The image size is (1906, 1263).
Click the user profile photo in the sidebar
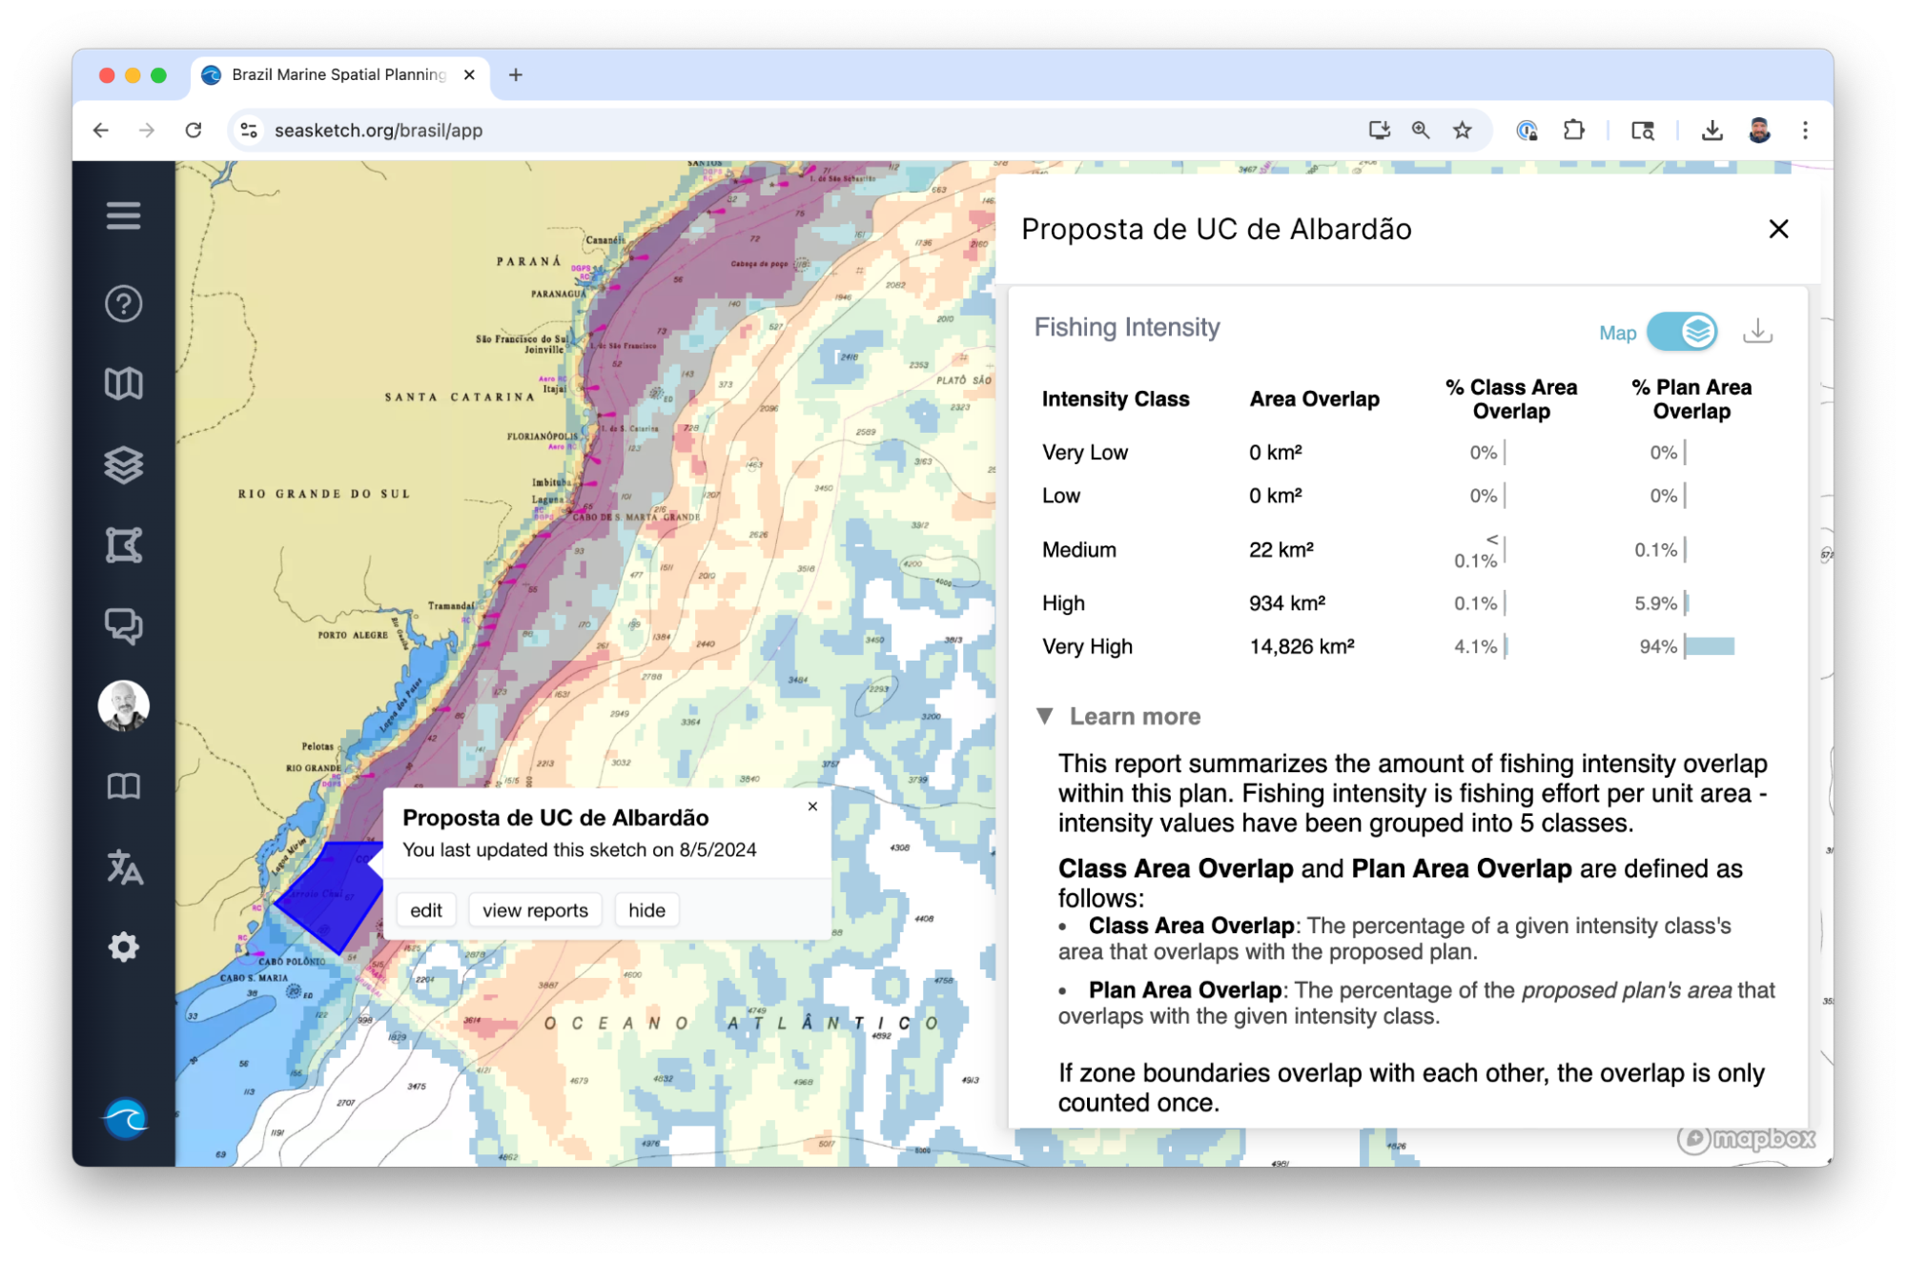[x=123, y=706]
